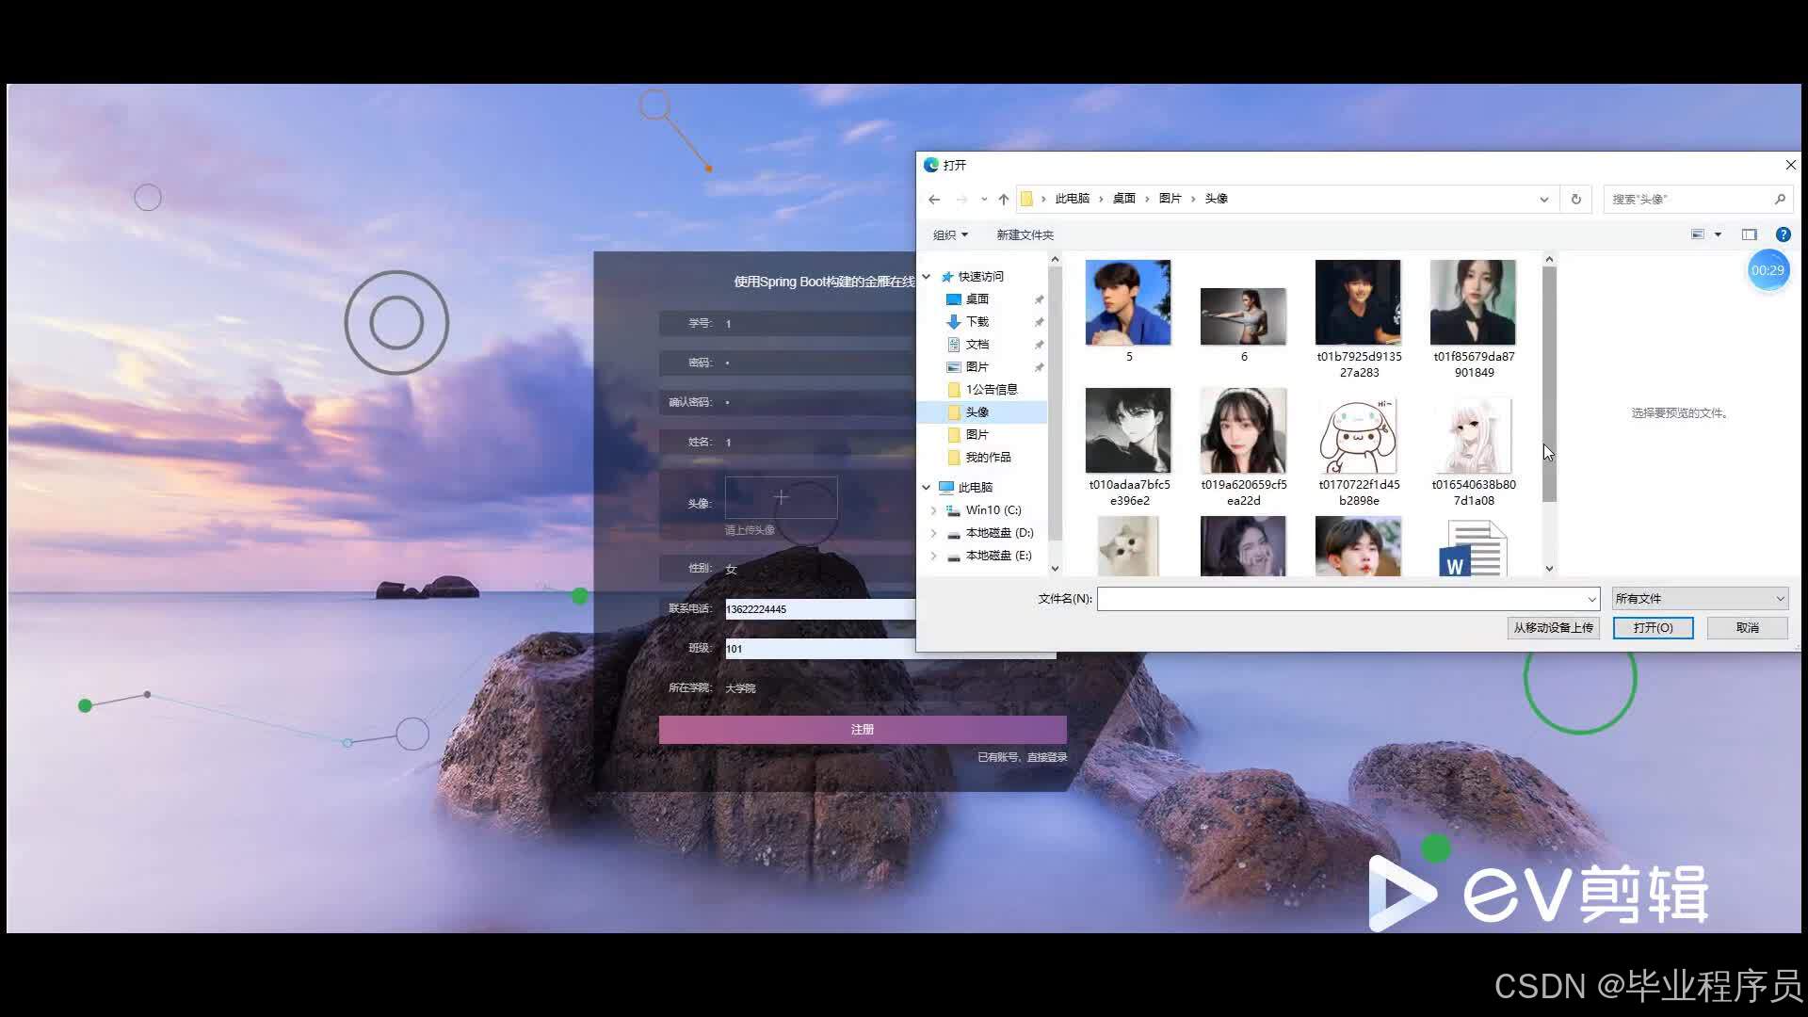Click the change view icon
Viewport: 1808px width, 1017px height.
coord(1697,234)
